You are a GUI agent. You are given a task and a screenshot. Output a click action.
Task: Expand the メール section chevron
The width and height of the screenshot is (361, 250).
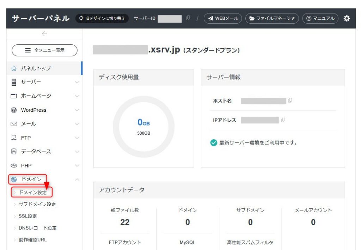click(77, 124)
